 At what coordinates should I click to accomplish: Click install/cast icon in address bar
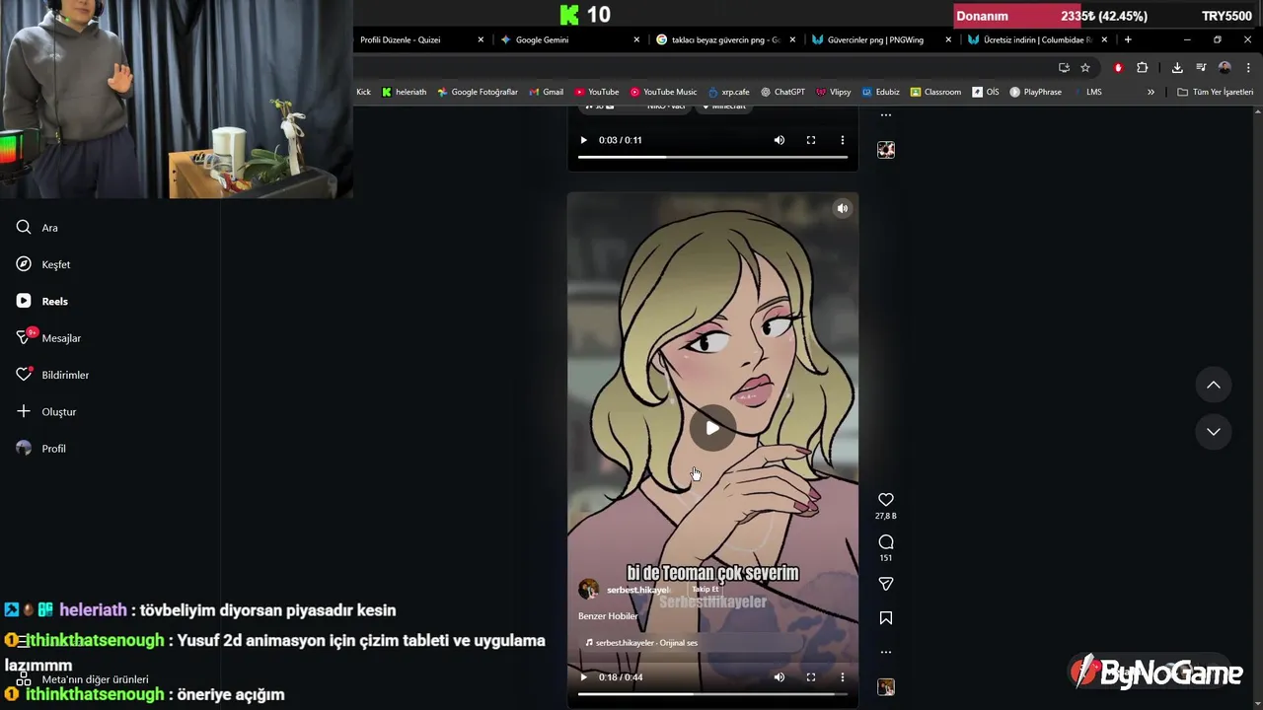[x=1064, y=67]
